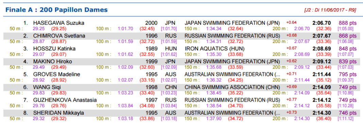363x123 pixels.
Task: Select swimmer name HOSSZU Katinka
Action: click(54, 49)
